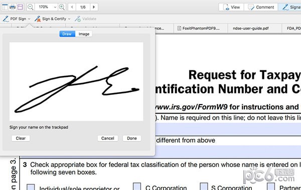Zoom out with the minus magnifier
Image resolution: width=301 pixels, height=190 pixels.
tap(30, 7)
